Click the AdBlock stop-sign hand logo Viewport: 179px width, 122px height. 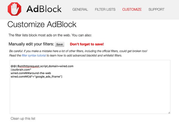(x=14, y=9)
